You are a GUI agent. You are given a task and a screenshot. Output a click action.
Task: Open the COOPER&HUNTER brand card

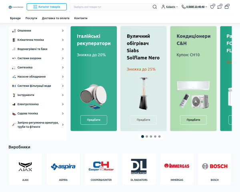pyautogui.click(x=101, y=169)
